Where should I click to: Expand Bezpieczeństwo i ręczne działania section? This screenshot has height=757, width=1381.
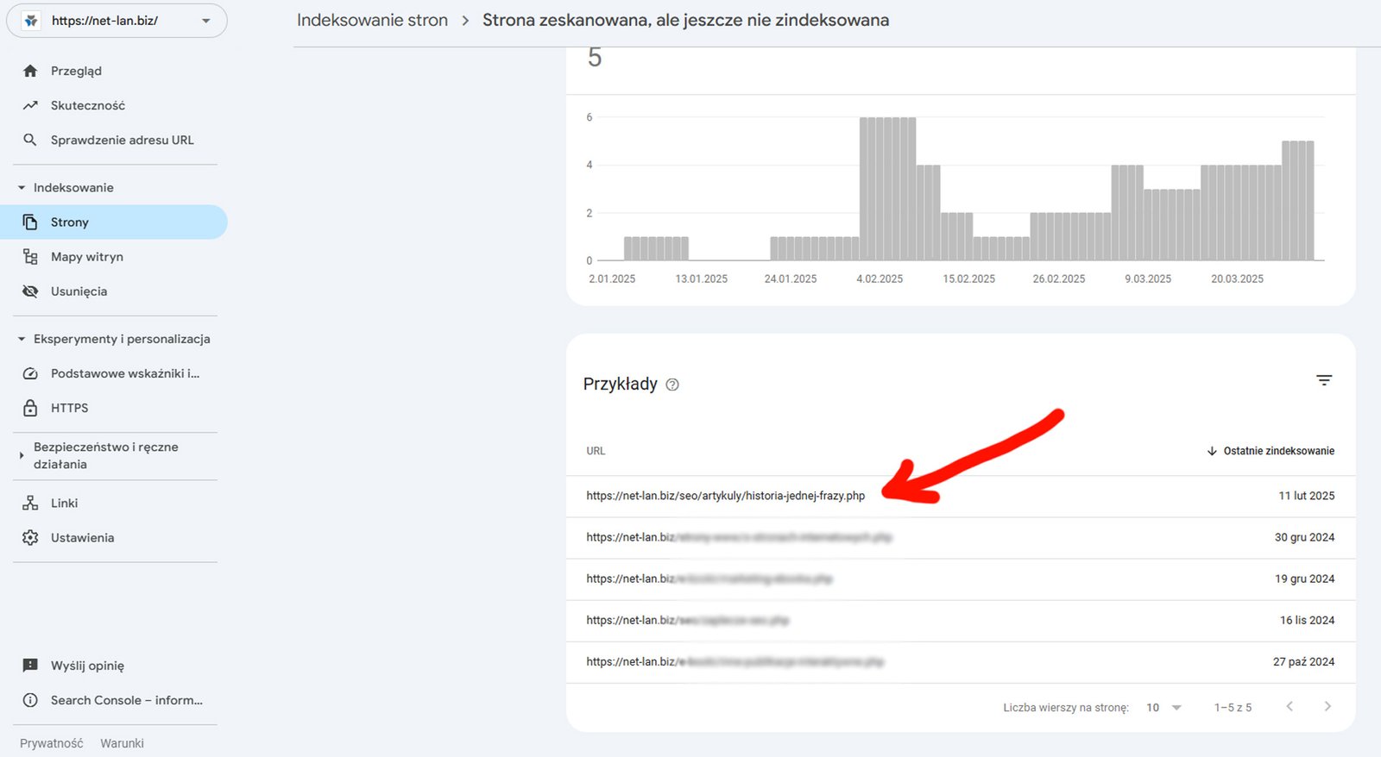pos(22,455)
